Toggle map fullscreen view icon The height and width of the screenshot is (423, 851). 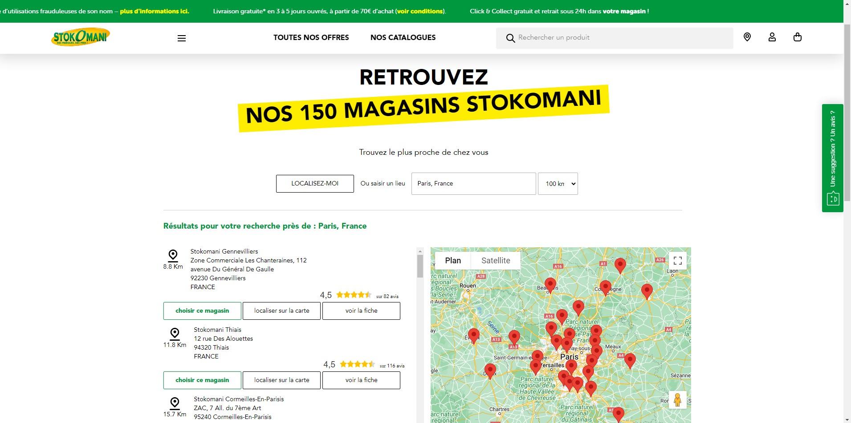[x=678, y=261]
